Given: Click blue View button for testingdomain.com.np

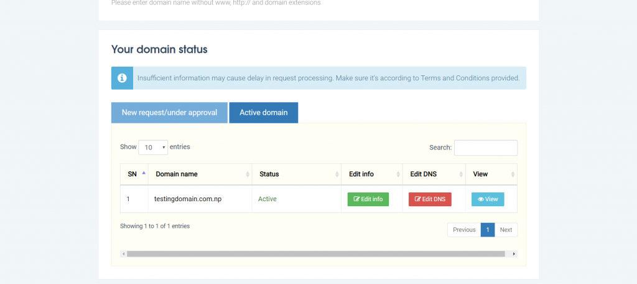Looking at the screenshot, I should point(488,199).
